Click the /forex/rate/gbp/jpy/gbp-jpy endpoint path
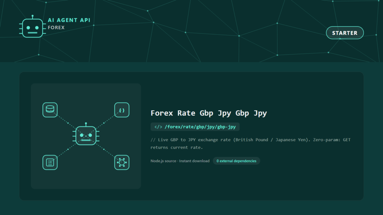The height and width of the screenshot is (215, 383). pos(200,127)
